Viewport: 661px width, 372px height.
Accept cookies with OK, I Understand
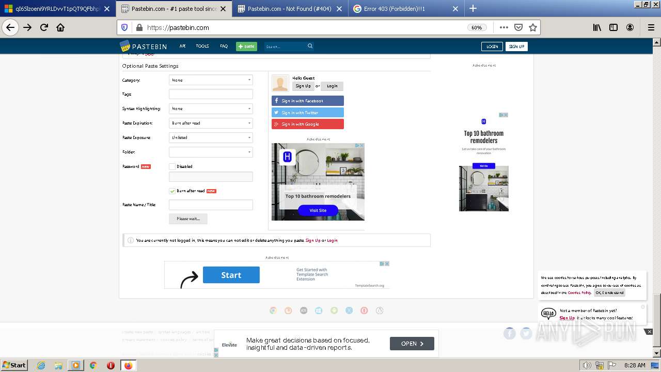click(x=609, y=292)
